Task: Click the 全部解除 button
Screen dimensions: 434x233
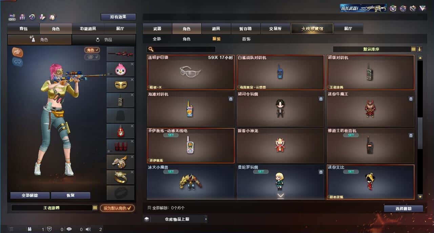Action: pos(30,195)
